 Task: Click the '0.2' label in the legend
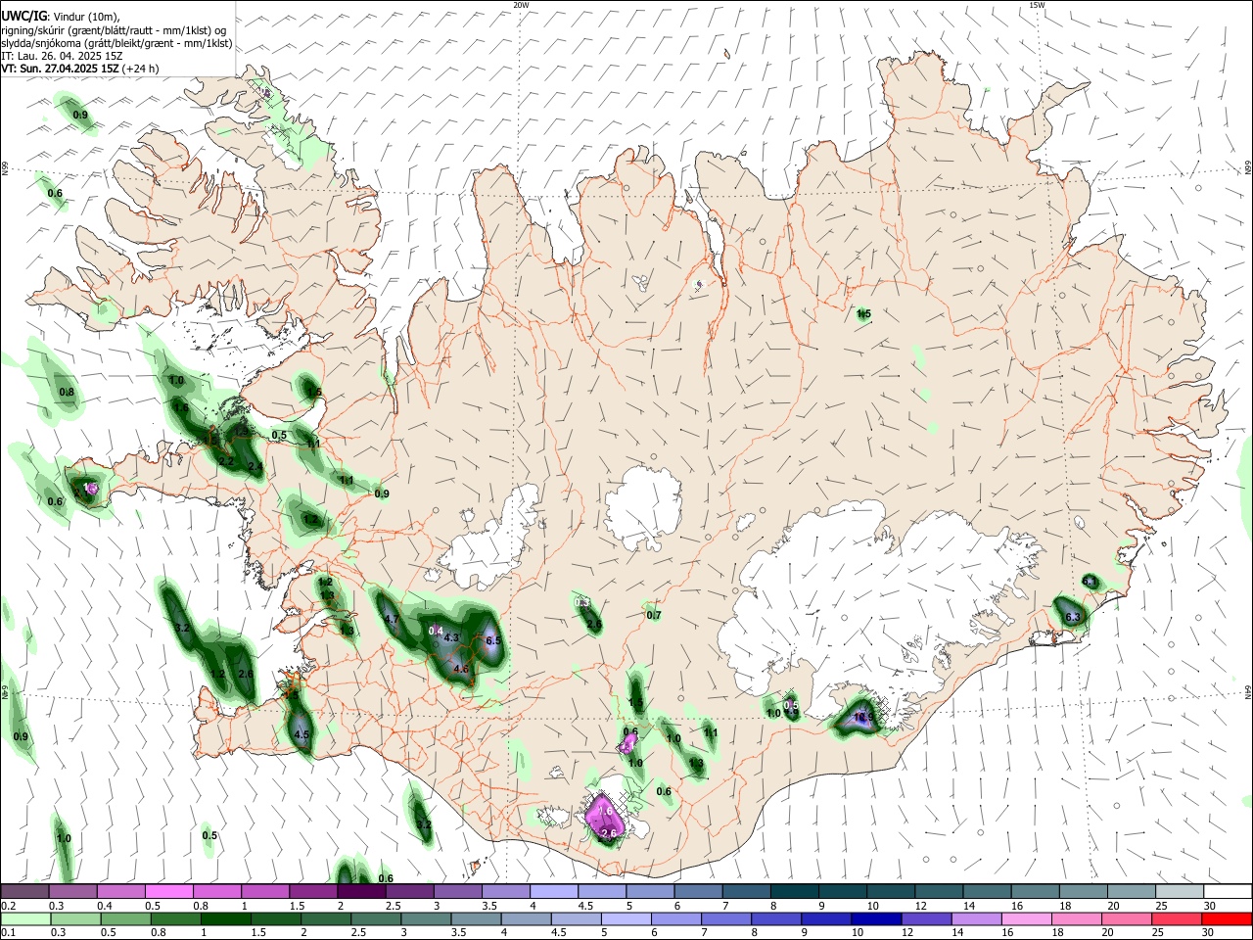[x=8, y=906]
